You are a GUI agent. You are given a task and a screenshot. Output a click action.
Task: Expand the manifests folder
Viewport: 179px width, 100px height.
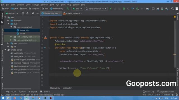coord(8,21)
